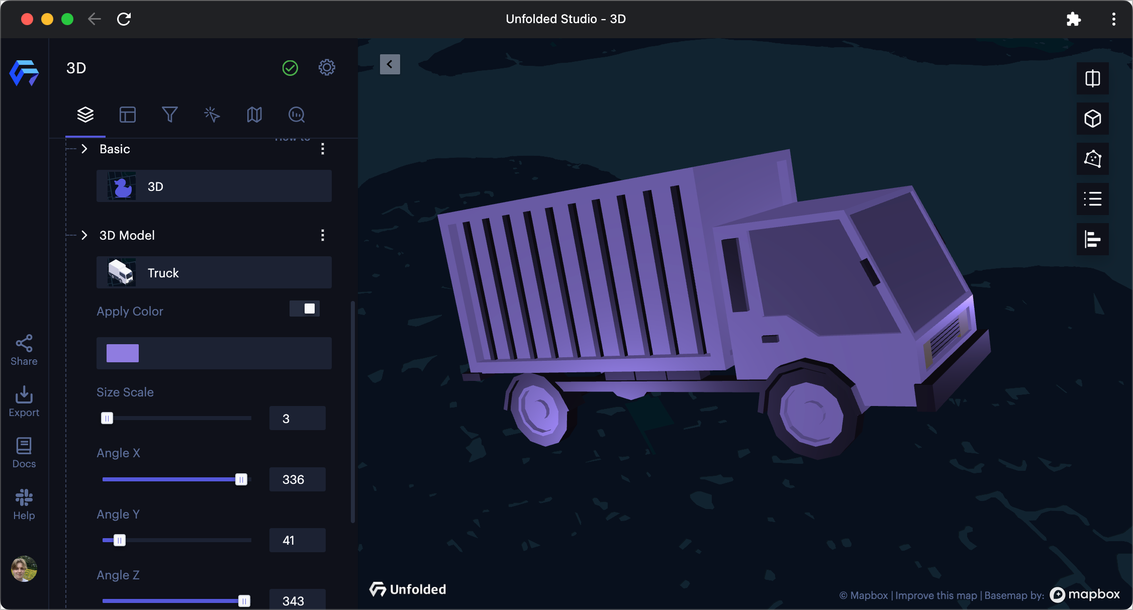Toggle the 3D cube map view

point(1092,119)
